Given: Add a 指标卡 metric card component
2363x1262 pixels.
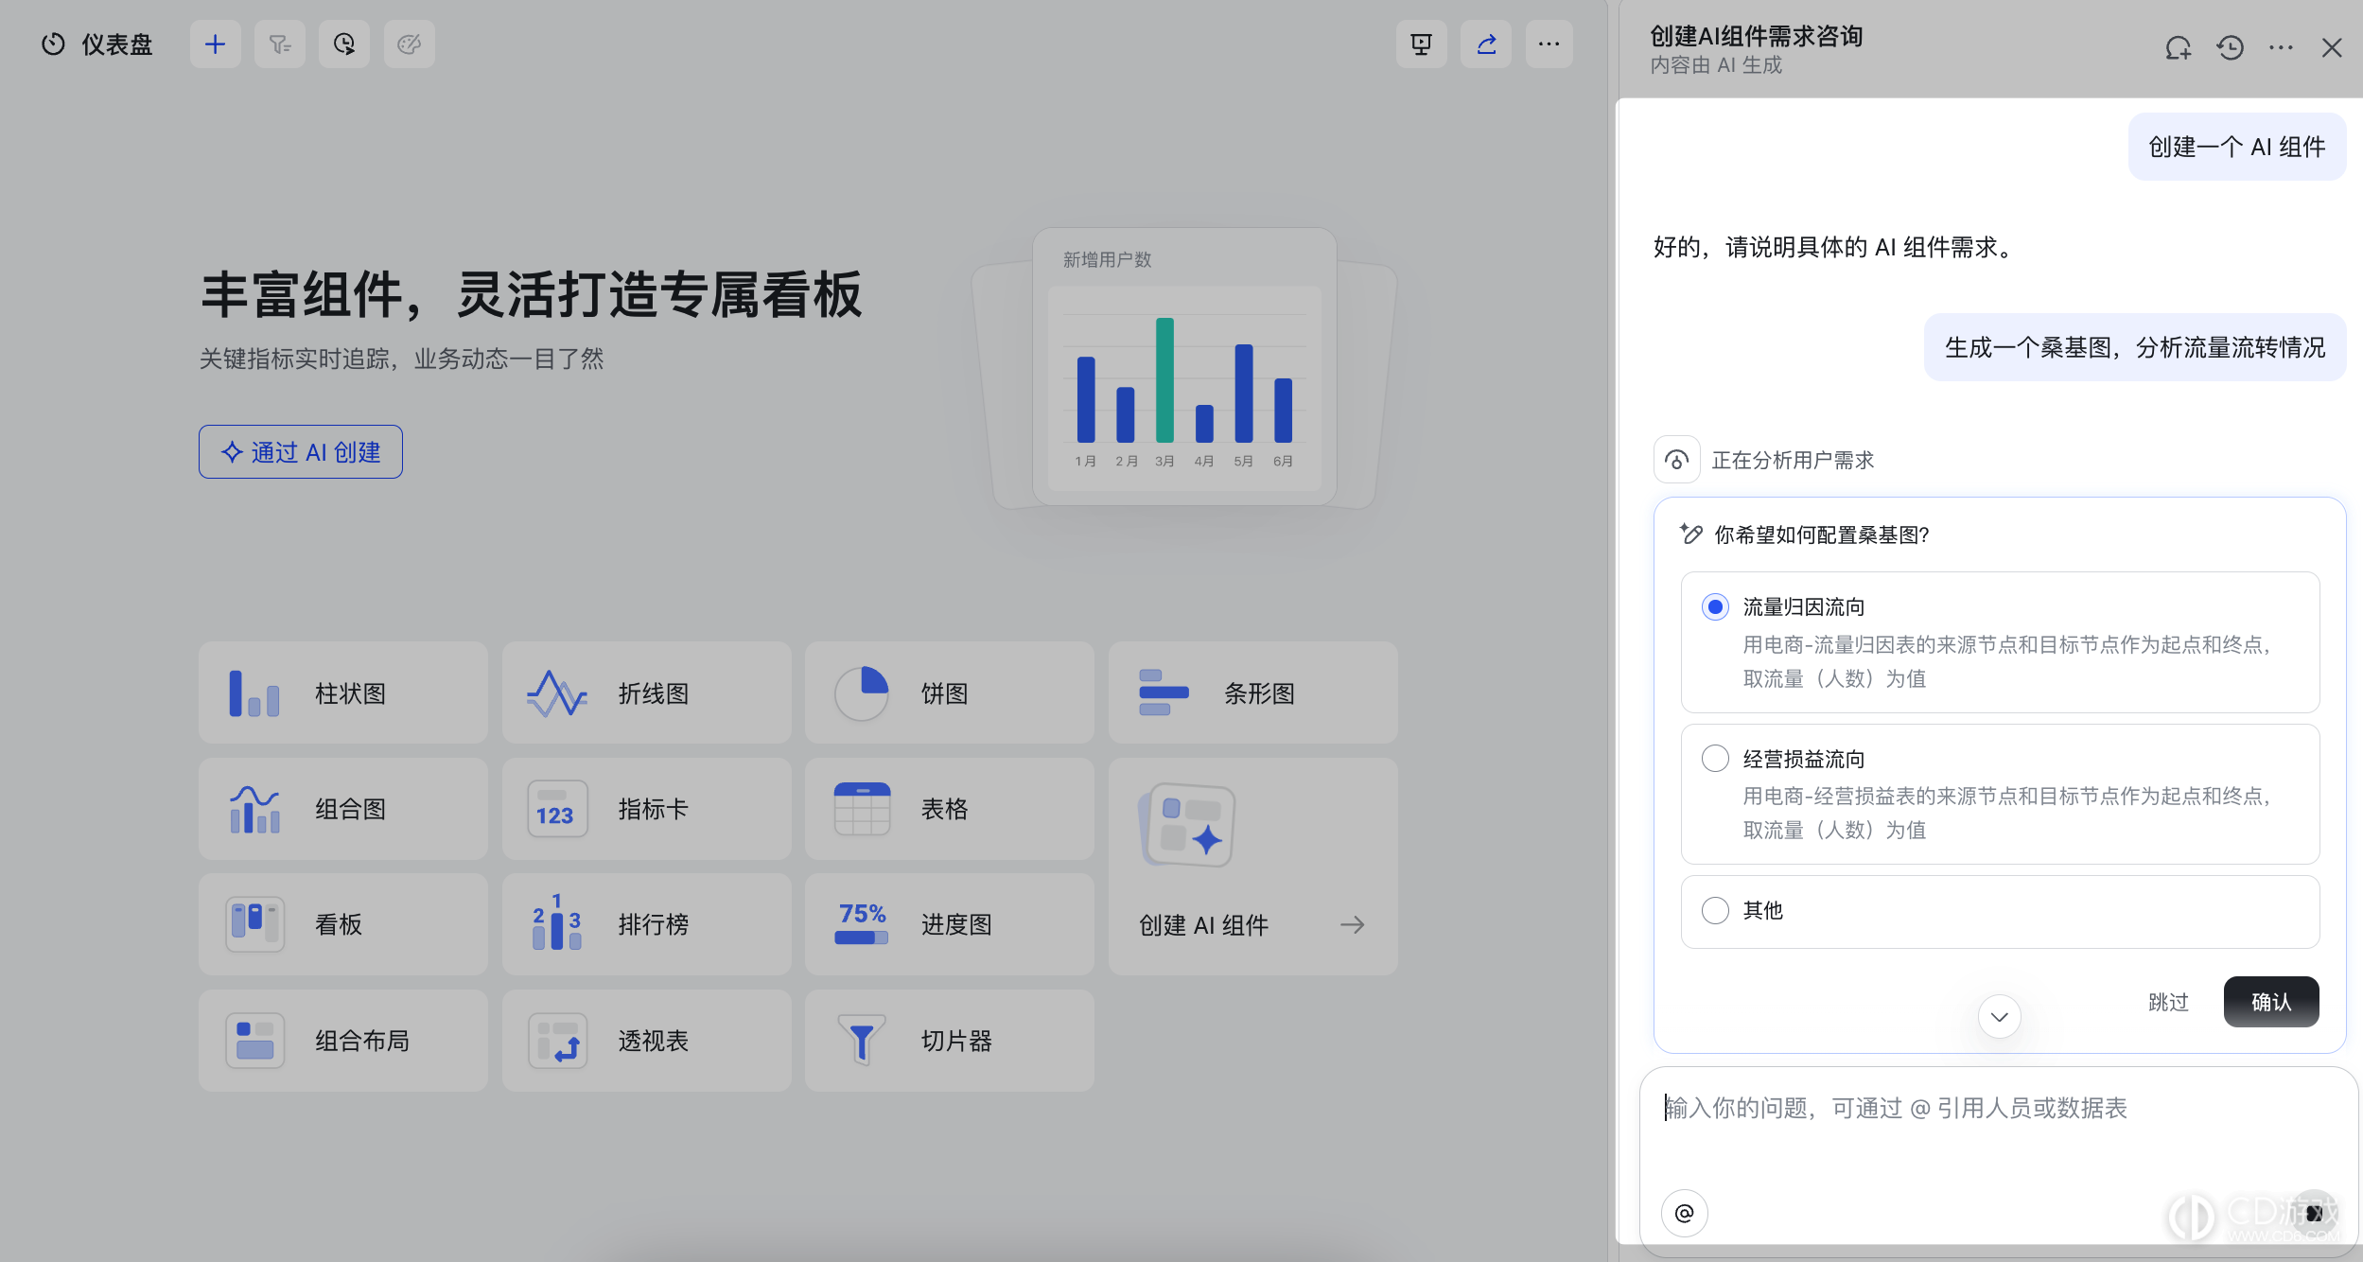Looking at the screenshot, I should click(x=647, y=809).
